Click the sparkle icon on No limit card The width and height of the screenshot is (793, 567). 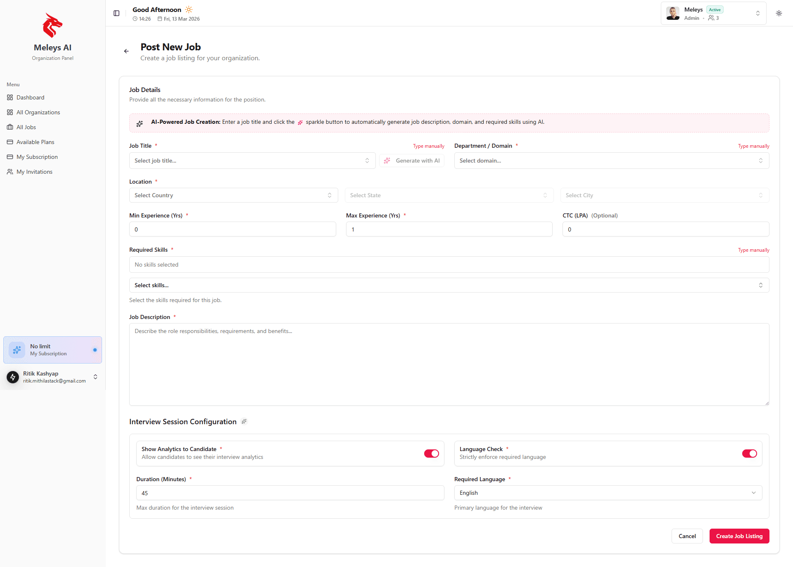[x=17, y=350]
